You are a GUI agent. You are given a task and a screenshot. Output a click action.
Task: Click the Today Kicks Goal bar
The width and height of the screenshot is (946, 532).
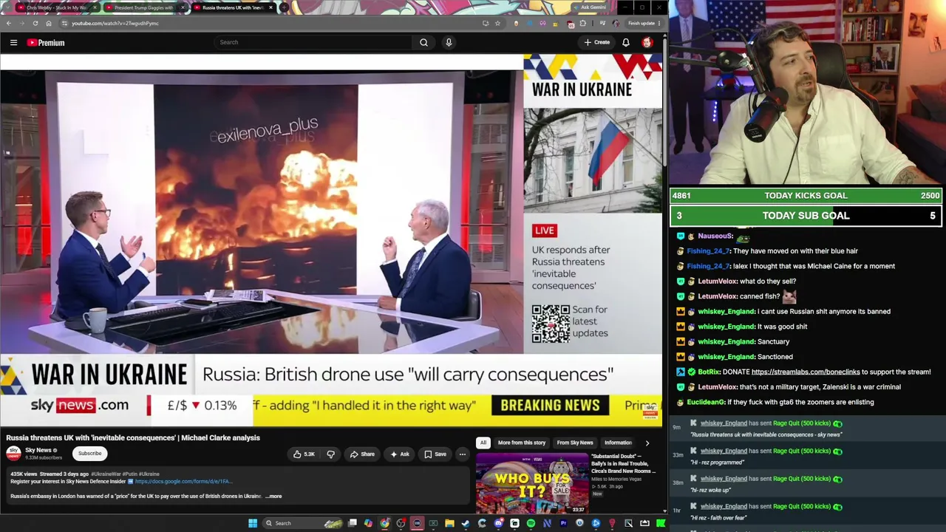point(806,196)
